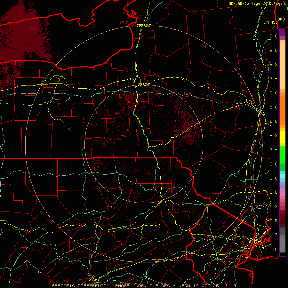Click the 7.4 value on the color scale
This screenshot has height=288, width=288.
tap(274, 79)
